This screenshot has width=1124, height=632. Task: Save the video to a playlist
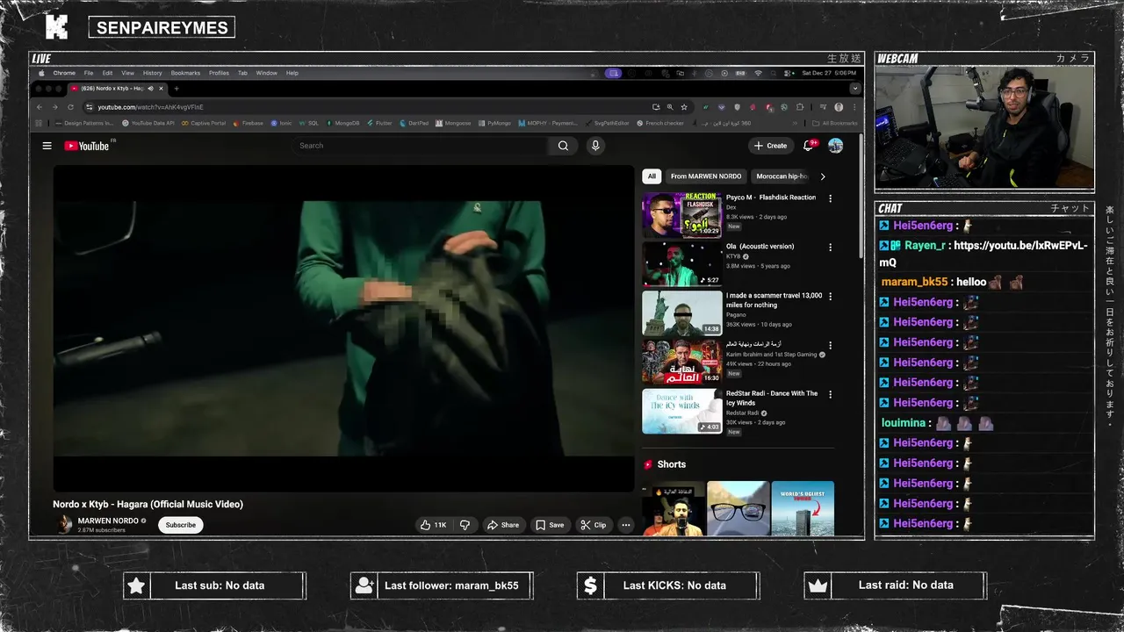[x=550, y=525]
